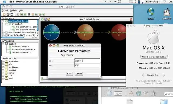The width and height of the screenshot is (173, 104).
Task: Select Axis Echo Web Service 1.1 running peer
Action: pyautogui.click(x=24, y=50)
